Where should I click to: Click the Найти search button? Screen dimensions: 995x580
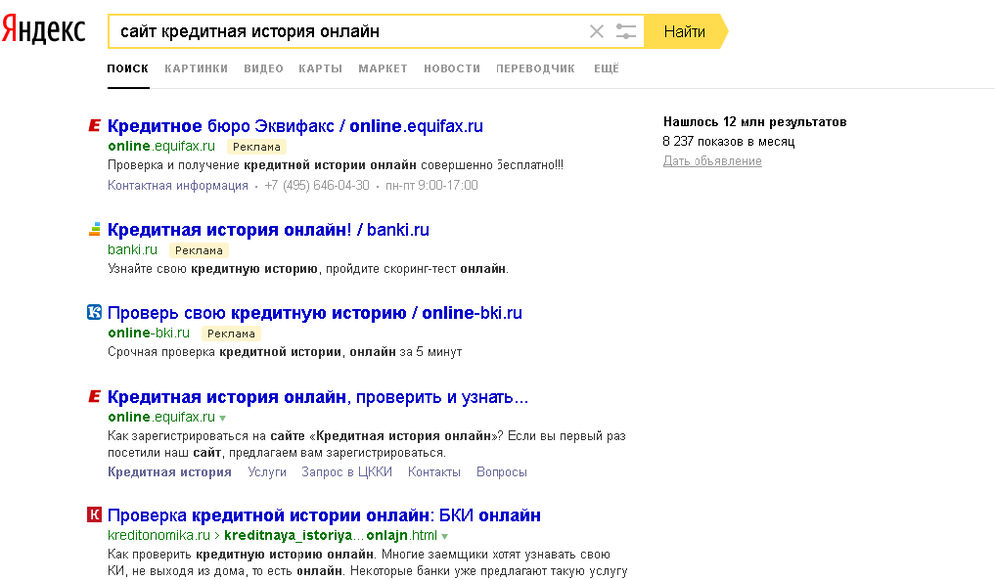pos(686,31)
